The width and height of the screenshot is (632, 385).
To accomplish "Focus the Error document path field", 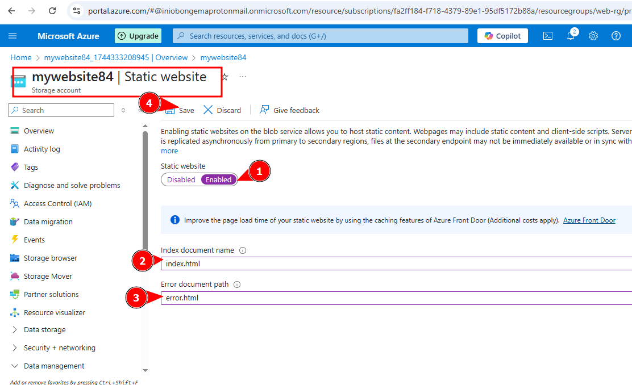I will click(x=396, y=298).
